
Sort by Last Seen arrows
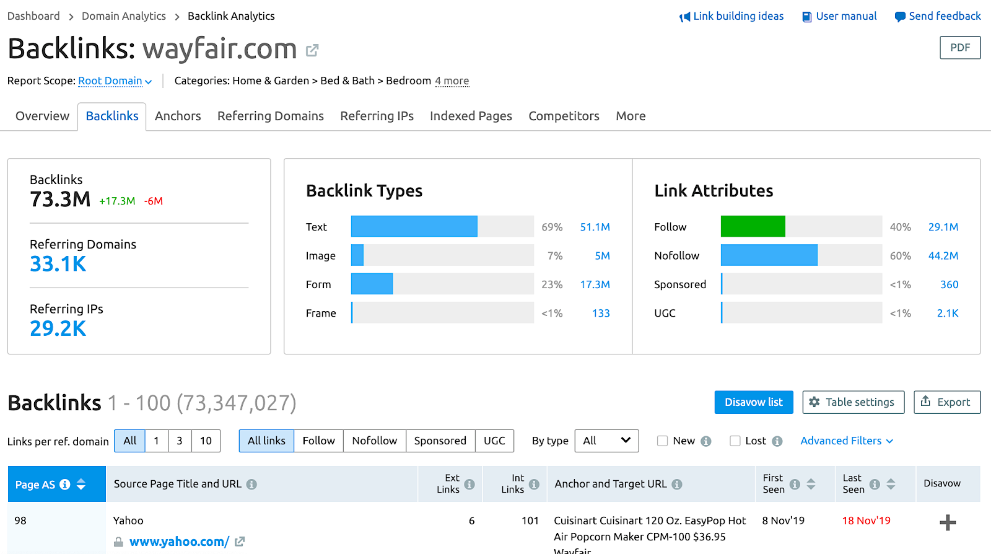coord(891,485)
